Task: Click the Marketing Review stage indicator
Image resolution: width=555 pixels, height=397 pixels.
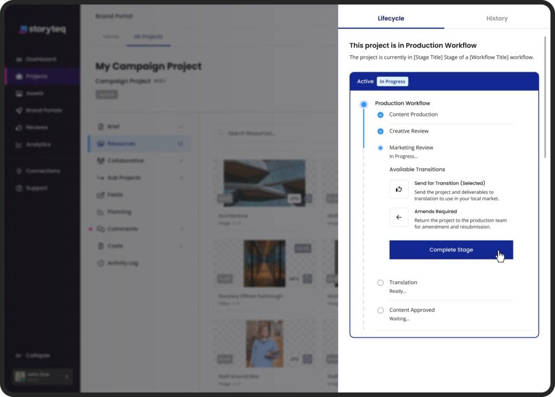Action: tap(380, 147)
